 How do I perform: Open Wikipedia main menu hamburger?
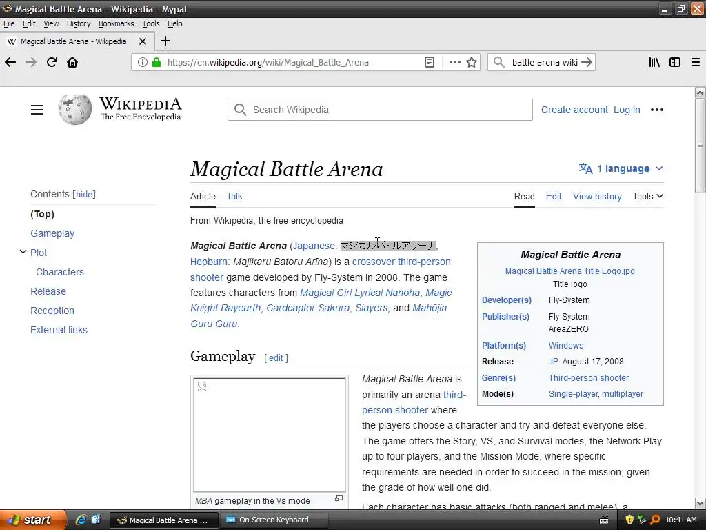pos(37,110)
